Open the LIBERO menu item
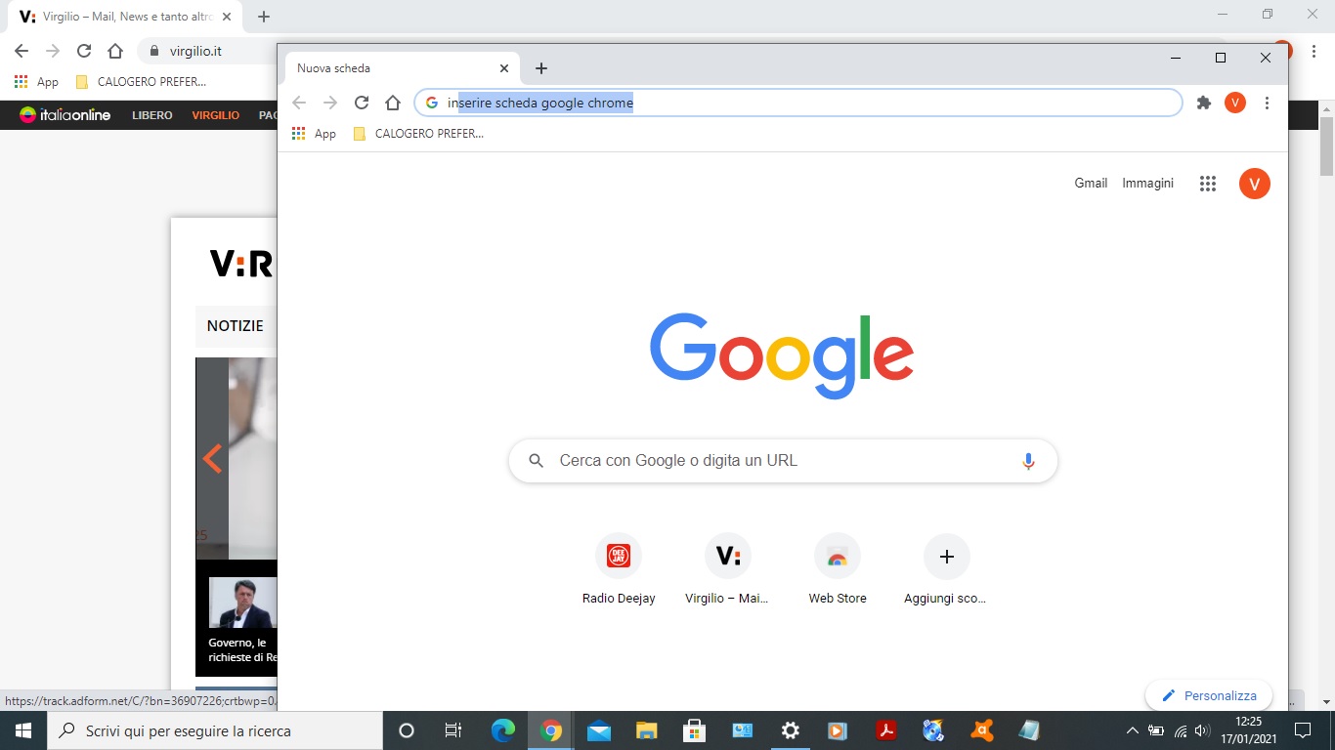1335x750 pixels. click(152, 115)
